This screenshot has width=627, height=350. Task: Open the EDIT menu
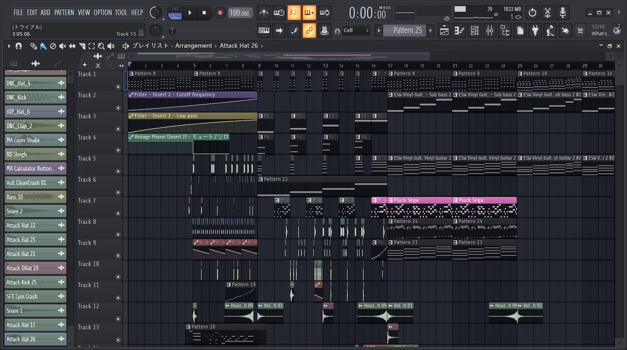[x=32, y=12]
